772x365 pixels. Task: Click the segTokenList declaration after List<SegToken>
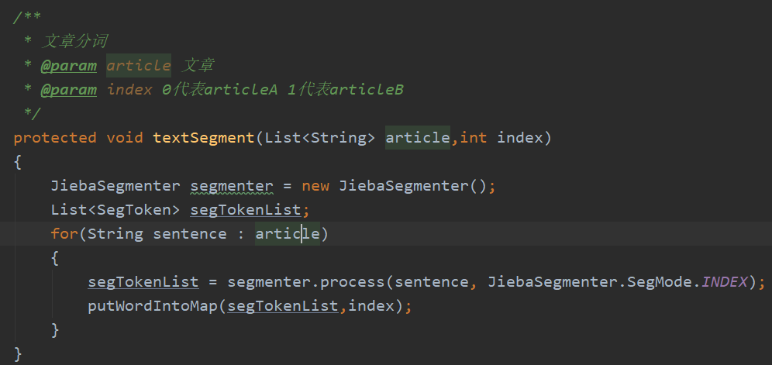pyautogui.click(x=245, y=210)
